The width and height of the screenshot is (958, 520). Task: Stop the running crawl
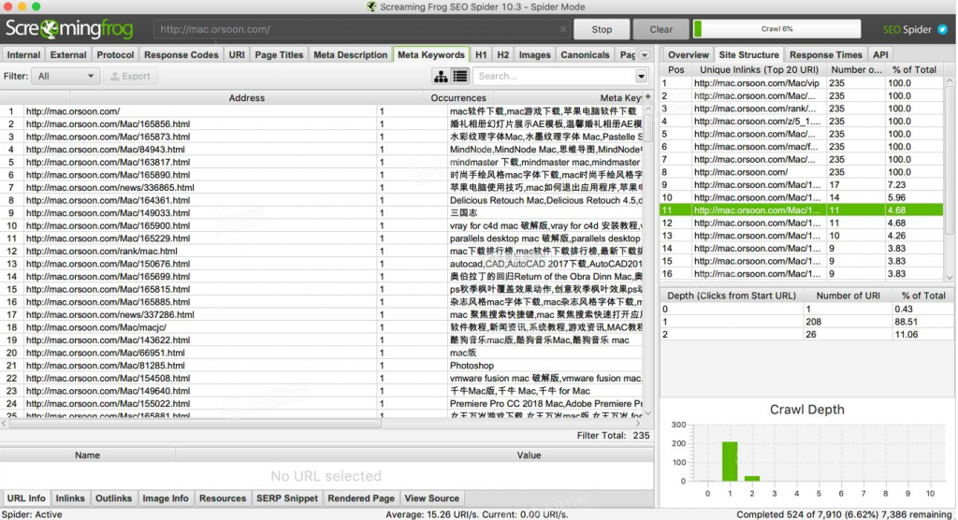(602, 29)
